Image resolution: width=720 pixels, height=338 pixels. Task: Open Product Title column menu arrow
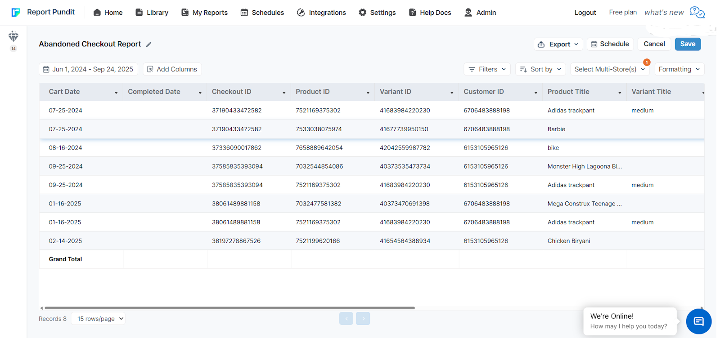pos(620,93)
